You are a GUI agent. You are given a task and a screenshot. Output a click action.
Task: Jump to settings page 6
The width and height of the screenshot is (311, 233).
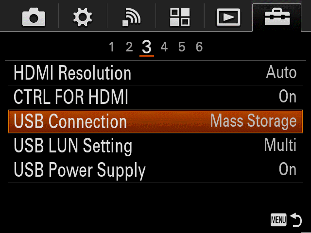[199, 47]
